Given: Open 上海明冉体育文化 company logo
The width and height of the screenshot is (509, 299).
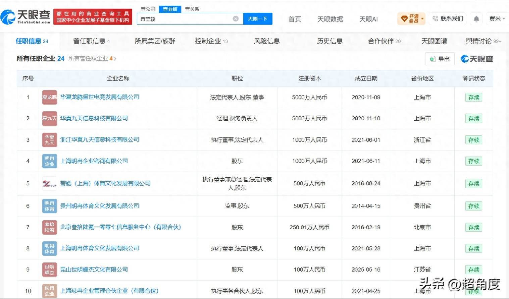Looking at the screenshot, I should tap(50, 248).
